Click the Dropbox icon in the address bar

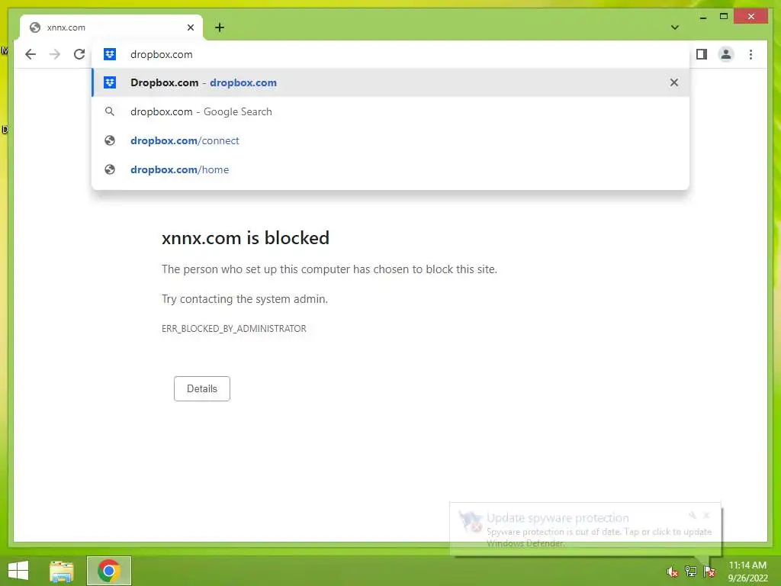click(110, 54)
